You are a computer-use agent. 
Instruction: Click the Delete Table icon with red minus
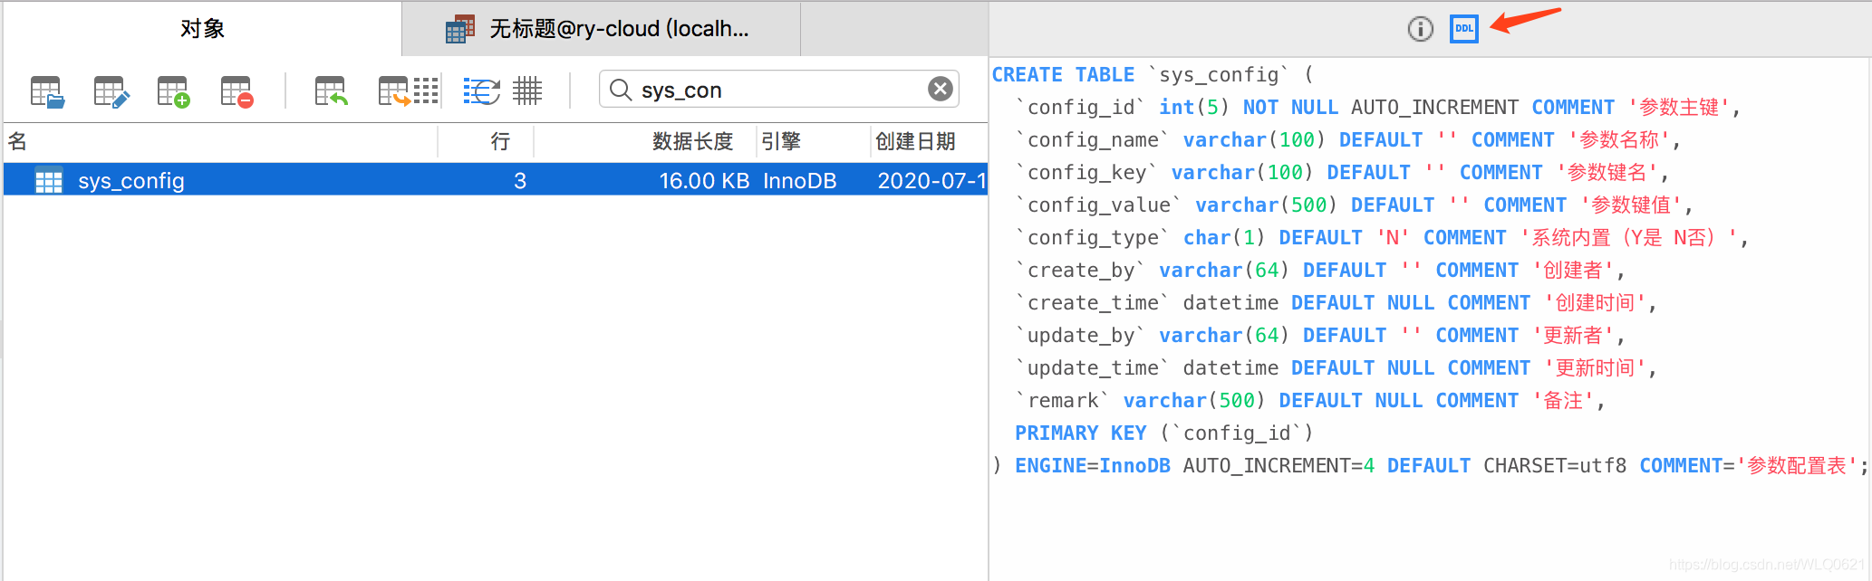[x=237, y=91]
